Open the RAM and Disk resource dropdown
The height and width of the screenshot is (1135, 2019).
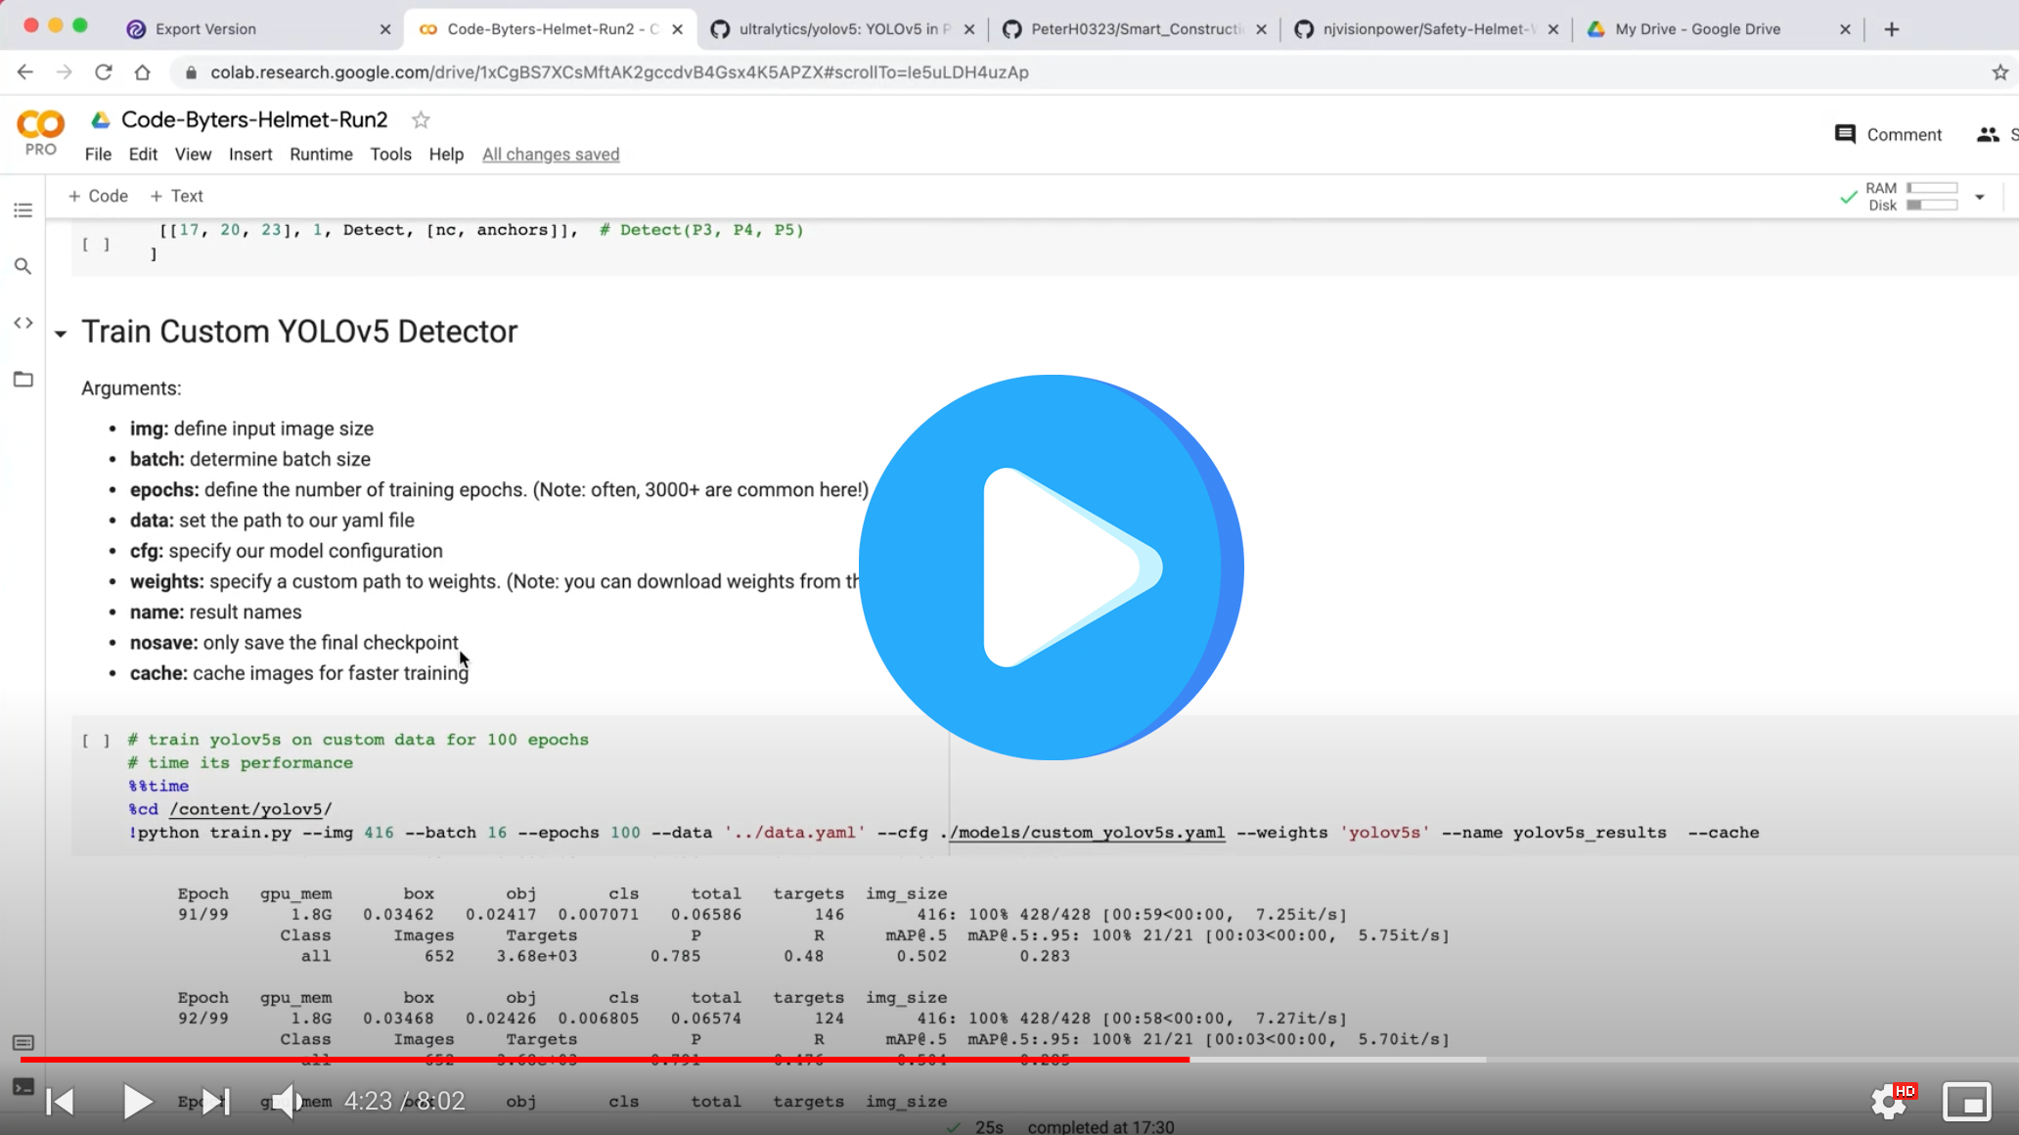coord(1980,197)
